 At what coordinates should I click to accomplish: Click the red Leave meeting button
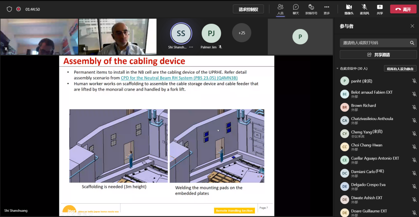(x=403, y=9)
